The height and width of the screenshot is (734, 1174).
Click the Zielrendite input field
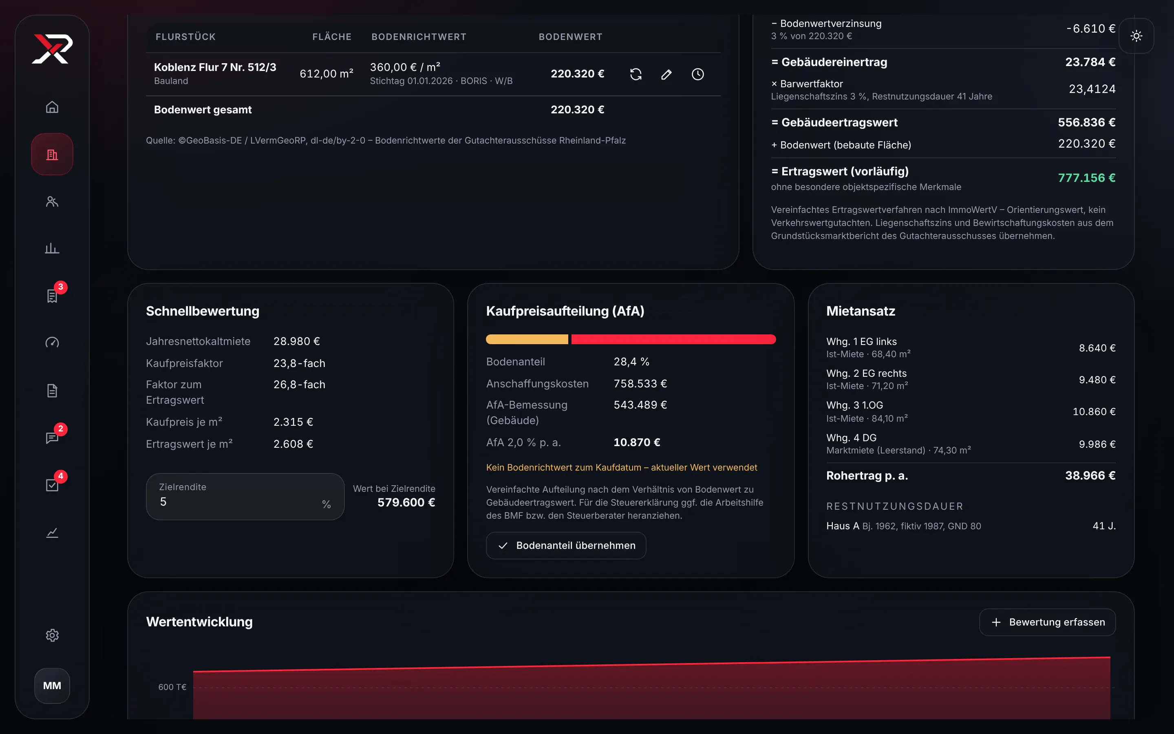coord(245,497)
